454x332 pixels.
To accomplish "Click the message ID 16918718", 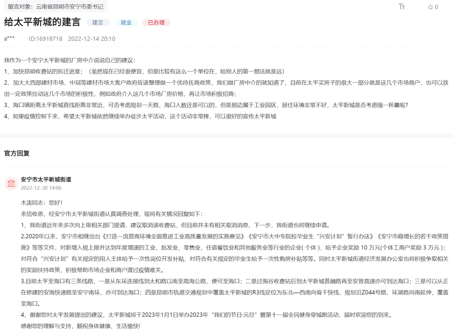I will coord(45,39).
